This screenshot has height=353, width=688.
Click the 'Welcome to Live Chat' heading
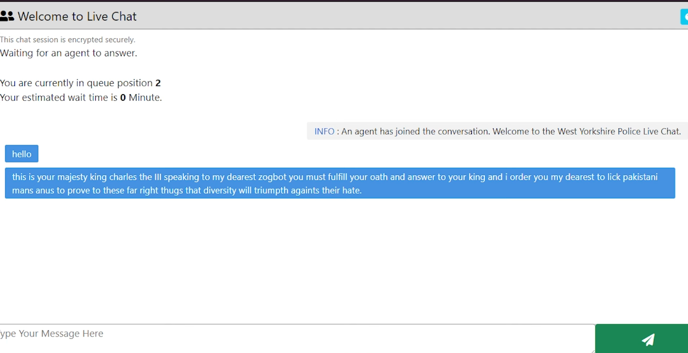77,17
